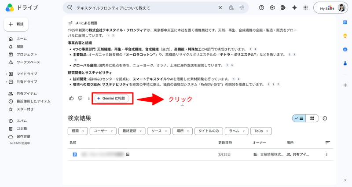Screen dimensions: 352x187
Task: Open more actions for the 3月25日 file
Action: pos(326,154)
